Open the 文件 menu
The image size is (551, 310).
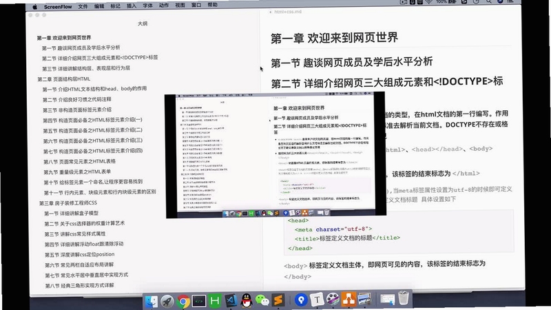coord(83,6)
